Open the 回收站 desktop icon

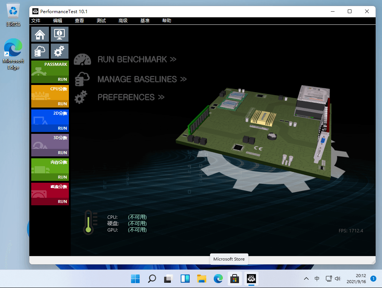[x=13, y=15]
